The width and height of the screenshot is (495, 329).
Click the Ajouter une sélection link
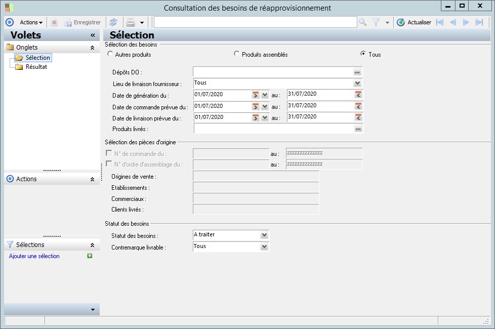(34, 256)
